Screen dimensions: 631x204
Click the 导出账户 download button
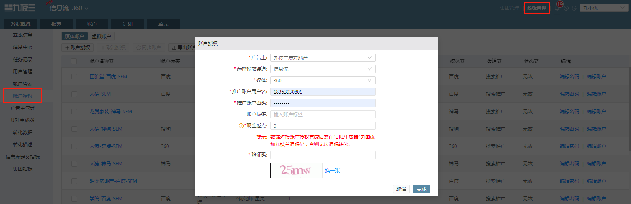coord(184,48)
